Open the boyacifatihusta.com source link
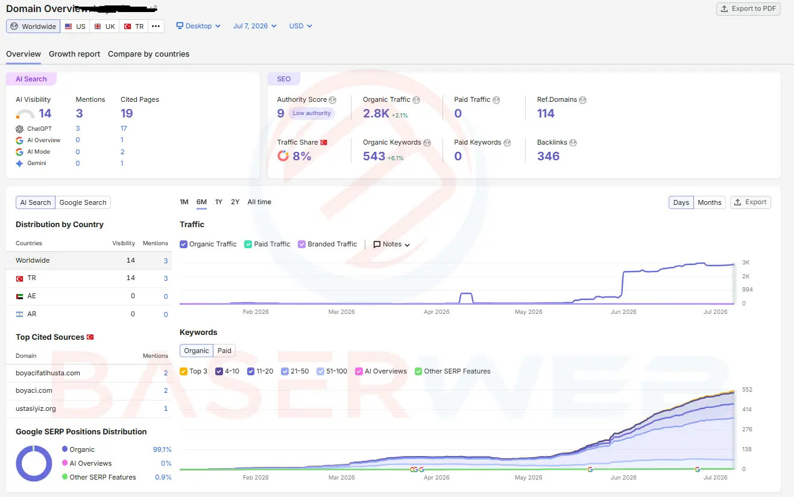The image size is (794, 497). tap(48, 374)
